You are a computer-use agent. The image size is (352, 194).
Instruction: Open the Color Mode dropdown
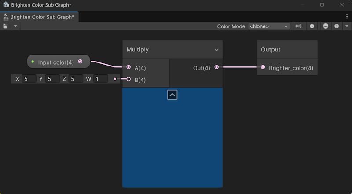pyautogui.click(x=269, y=26)
